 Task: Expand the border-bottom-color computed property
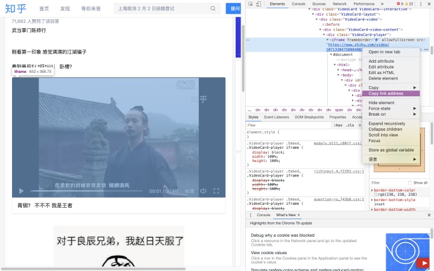pos(372,190)
